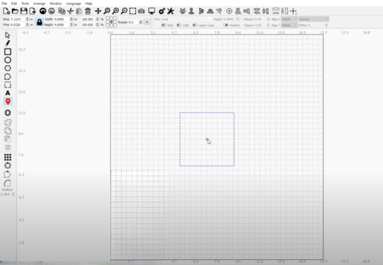
Task: Enable the Bold text toggle
Action: coord(164,25)
